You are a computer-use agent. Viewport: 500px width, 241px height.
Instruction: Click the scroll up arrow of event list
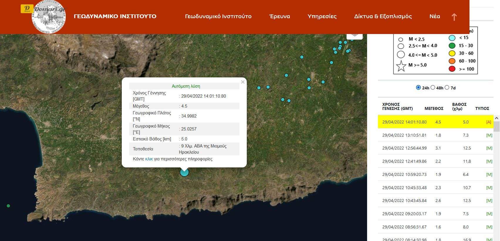tap(496, 118)
